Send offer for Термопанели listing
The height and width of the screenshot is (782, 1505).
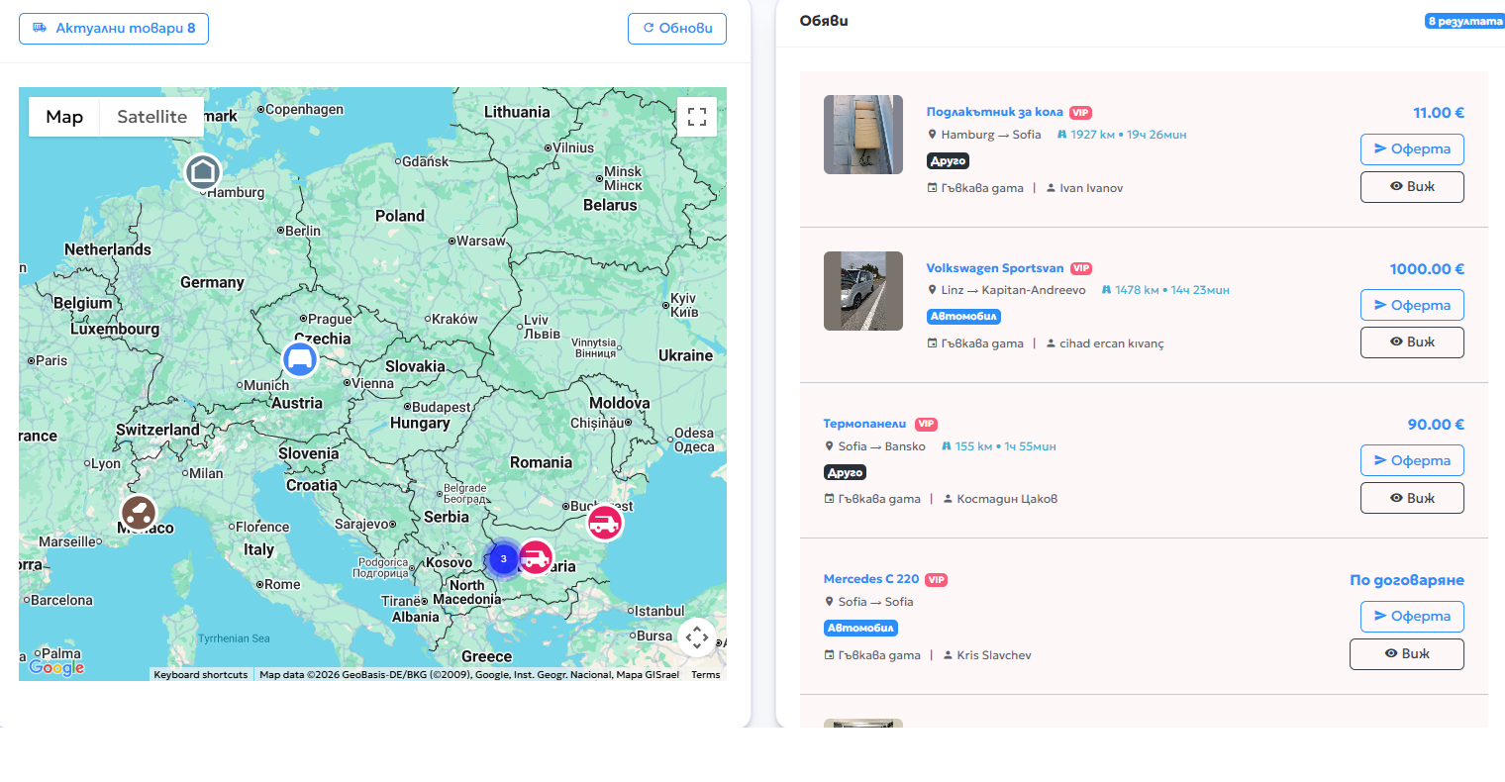[x=1412, y=460]
